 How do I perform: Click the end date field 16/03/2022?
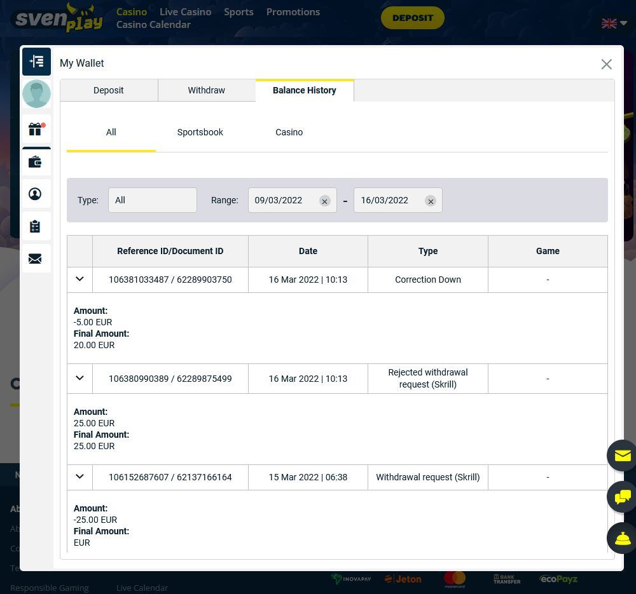[388, 200]
